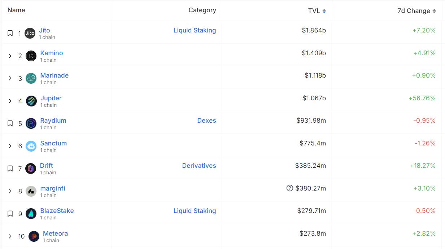Open the Raydium protocol link
Viewport: 445px width, 249px height.
pos(53,121)
